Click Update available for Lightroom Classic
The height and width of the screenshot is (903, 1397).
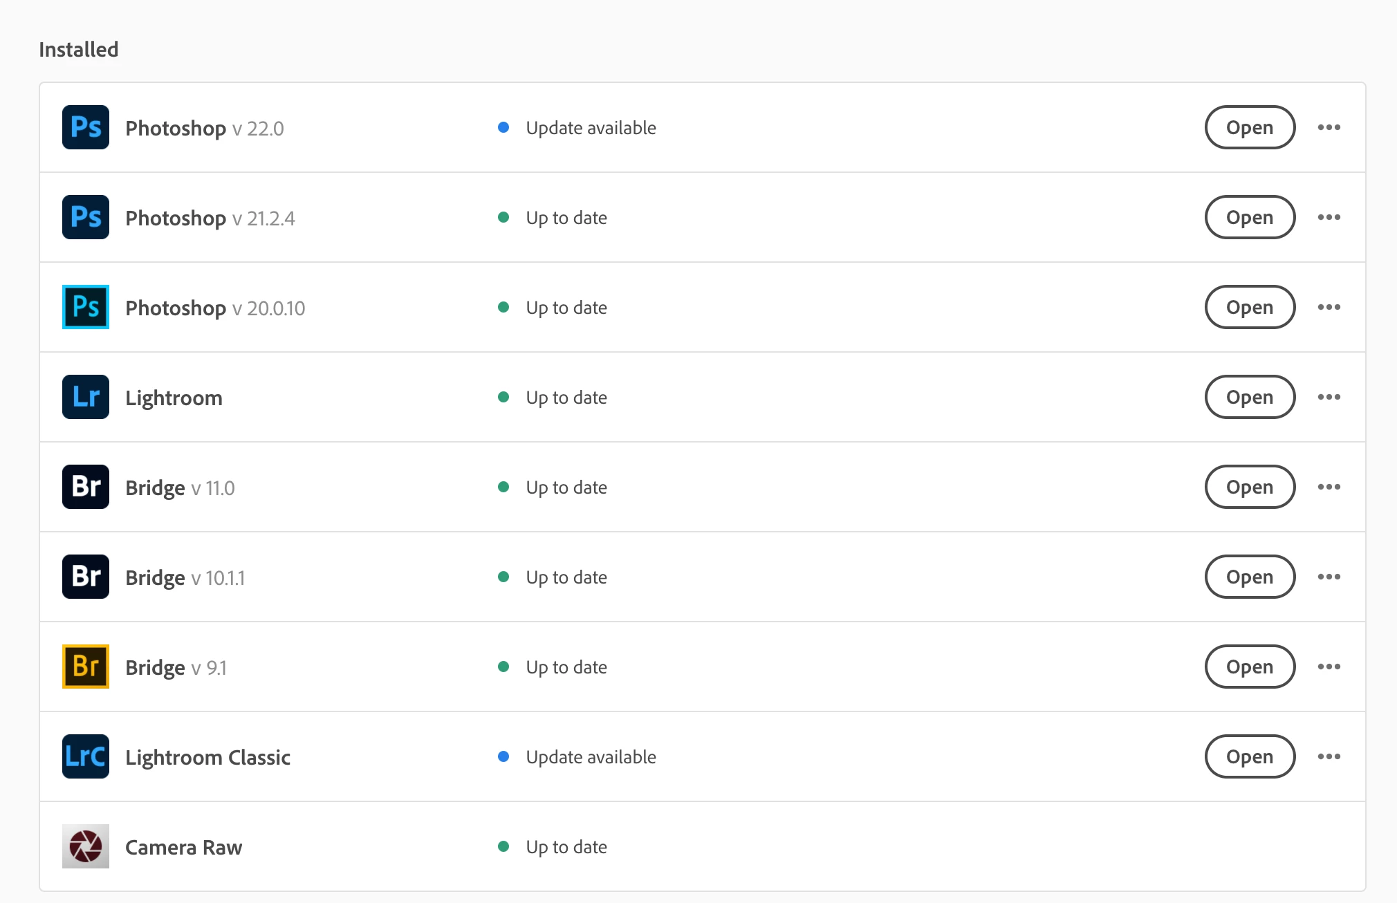tap(591, 757)
